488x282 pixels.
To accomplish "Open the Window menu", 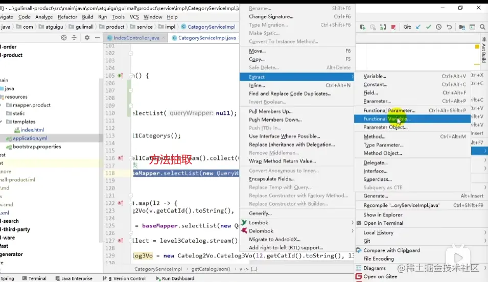I will click(153, 17).
